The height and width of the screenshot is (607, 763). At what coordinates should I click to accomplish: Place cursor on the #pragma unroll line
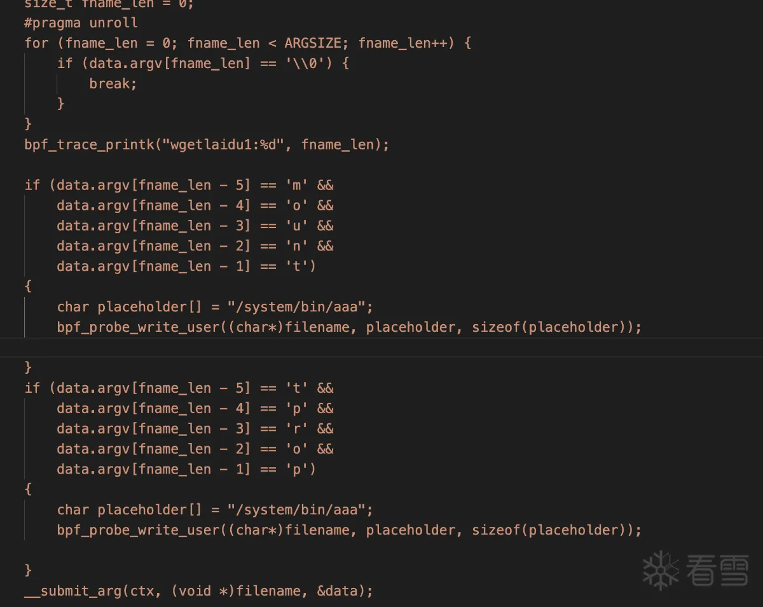pyautogui.click(x=81, y=23)
